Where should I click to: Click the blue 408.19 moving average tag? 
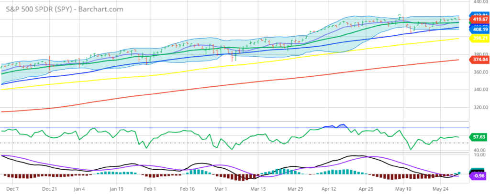(x=479, y=29)
